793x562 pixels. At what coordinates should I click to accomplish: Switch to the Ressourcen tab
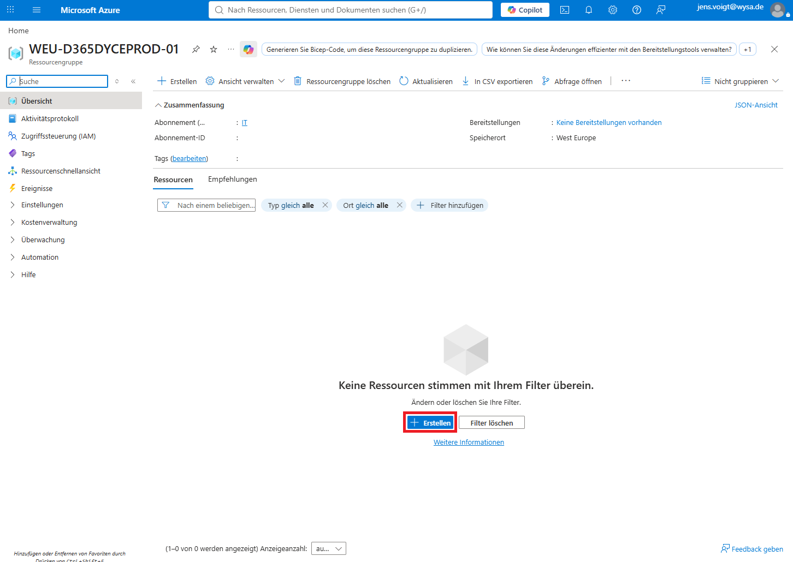coord(173,180)
